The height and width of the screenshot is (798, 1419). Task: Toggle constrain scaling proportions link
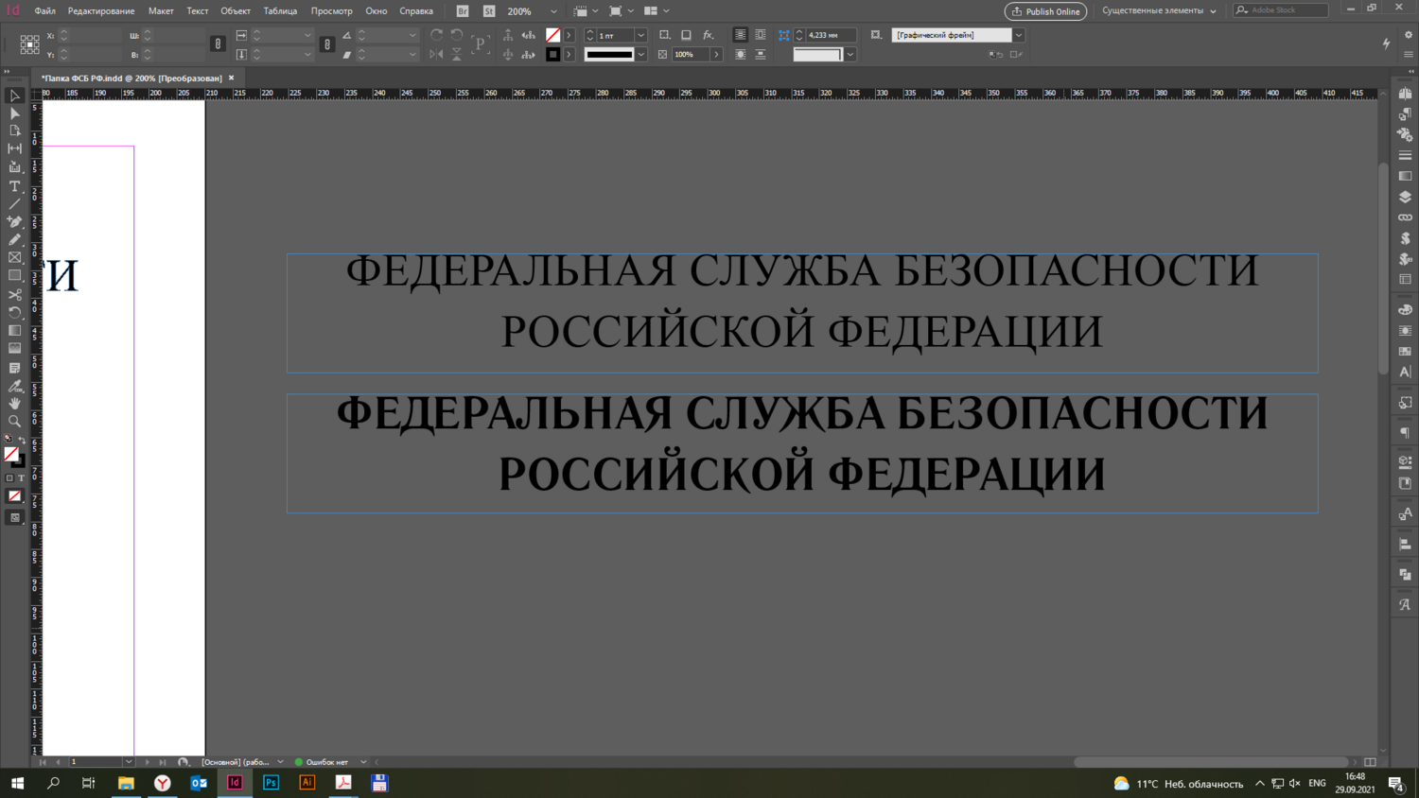point(327,43)
